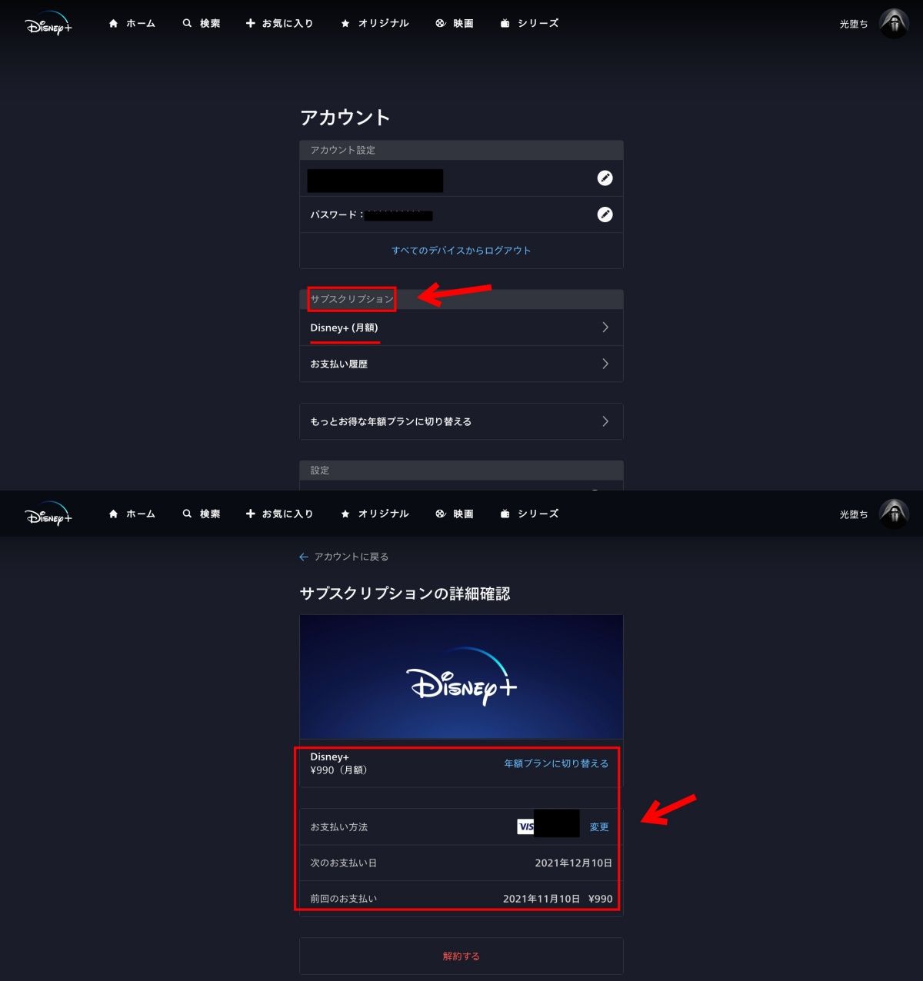Click the date 2021年12月10日

pyautogui.click(x=574, y=863)
